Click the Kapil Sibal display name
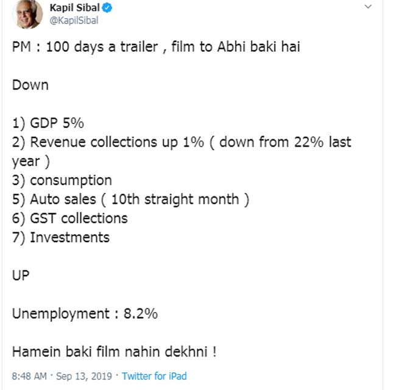This screenshot has width=396, height=390. pyautogui.click(x=74, y=8)
